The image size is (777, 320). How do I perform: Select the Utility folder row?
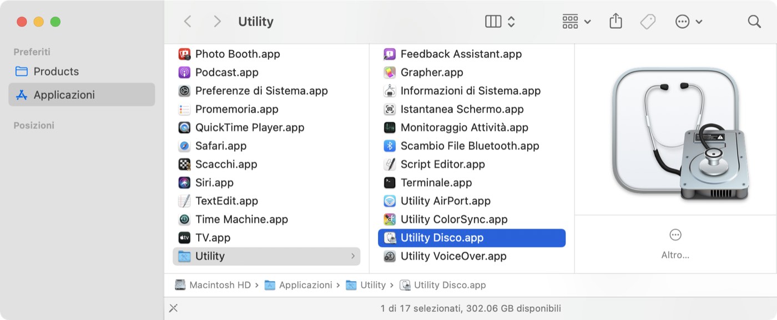coord(266,256)
